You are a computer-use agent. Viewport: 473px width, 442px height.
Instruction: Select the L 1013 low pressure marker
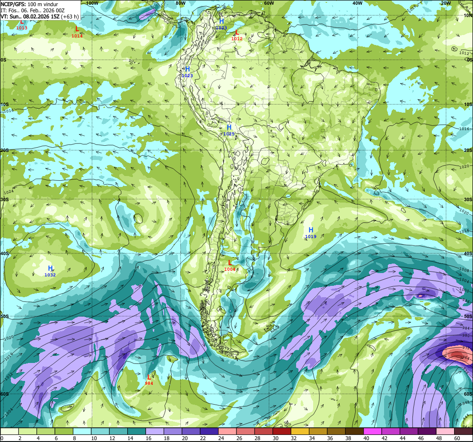(22, 25)
